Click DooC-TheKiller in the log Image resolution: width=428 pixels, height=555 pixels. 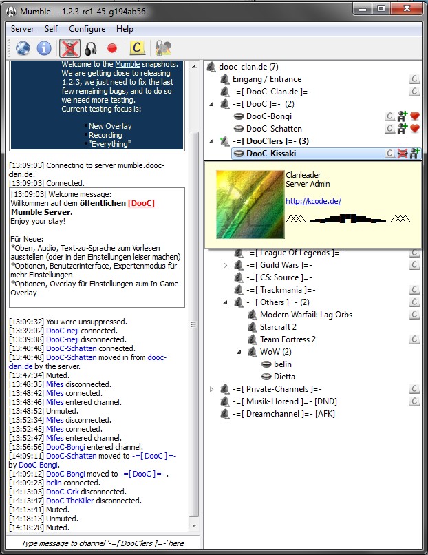(70, 501)
